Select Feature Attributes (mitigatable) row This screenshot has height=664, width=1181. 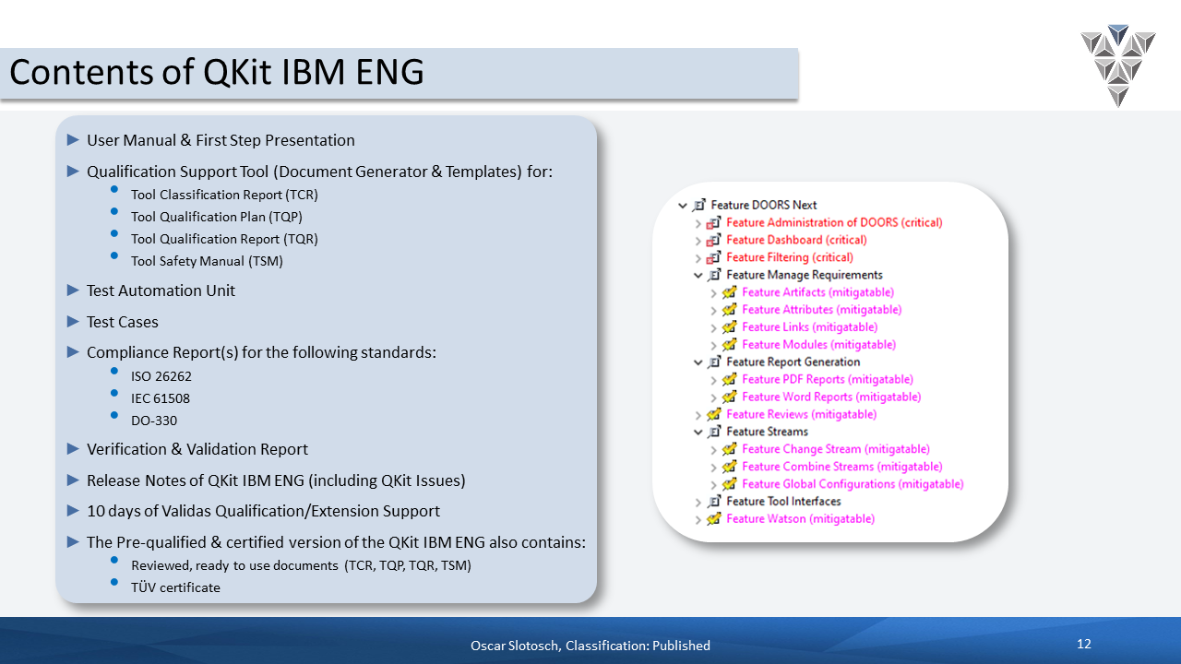822,310
